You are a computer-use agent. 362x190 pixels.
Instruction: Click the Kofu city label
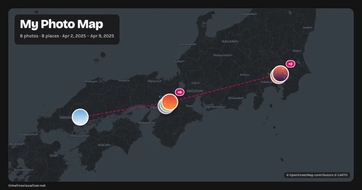pos(244,75)
